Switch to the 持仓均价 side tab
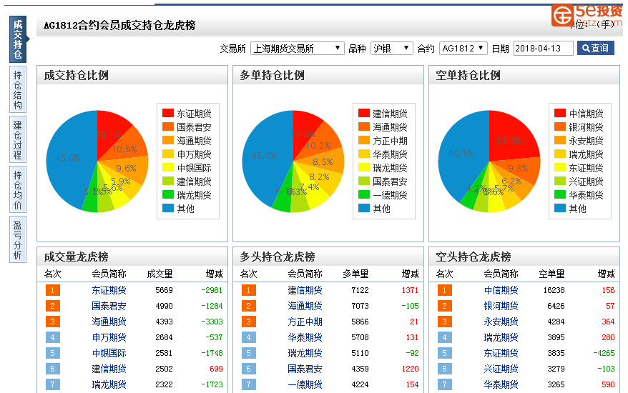628x393 pixels. click(18, 189)
